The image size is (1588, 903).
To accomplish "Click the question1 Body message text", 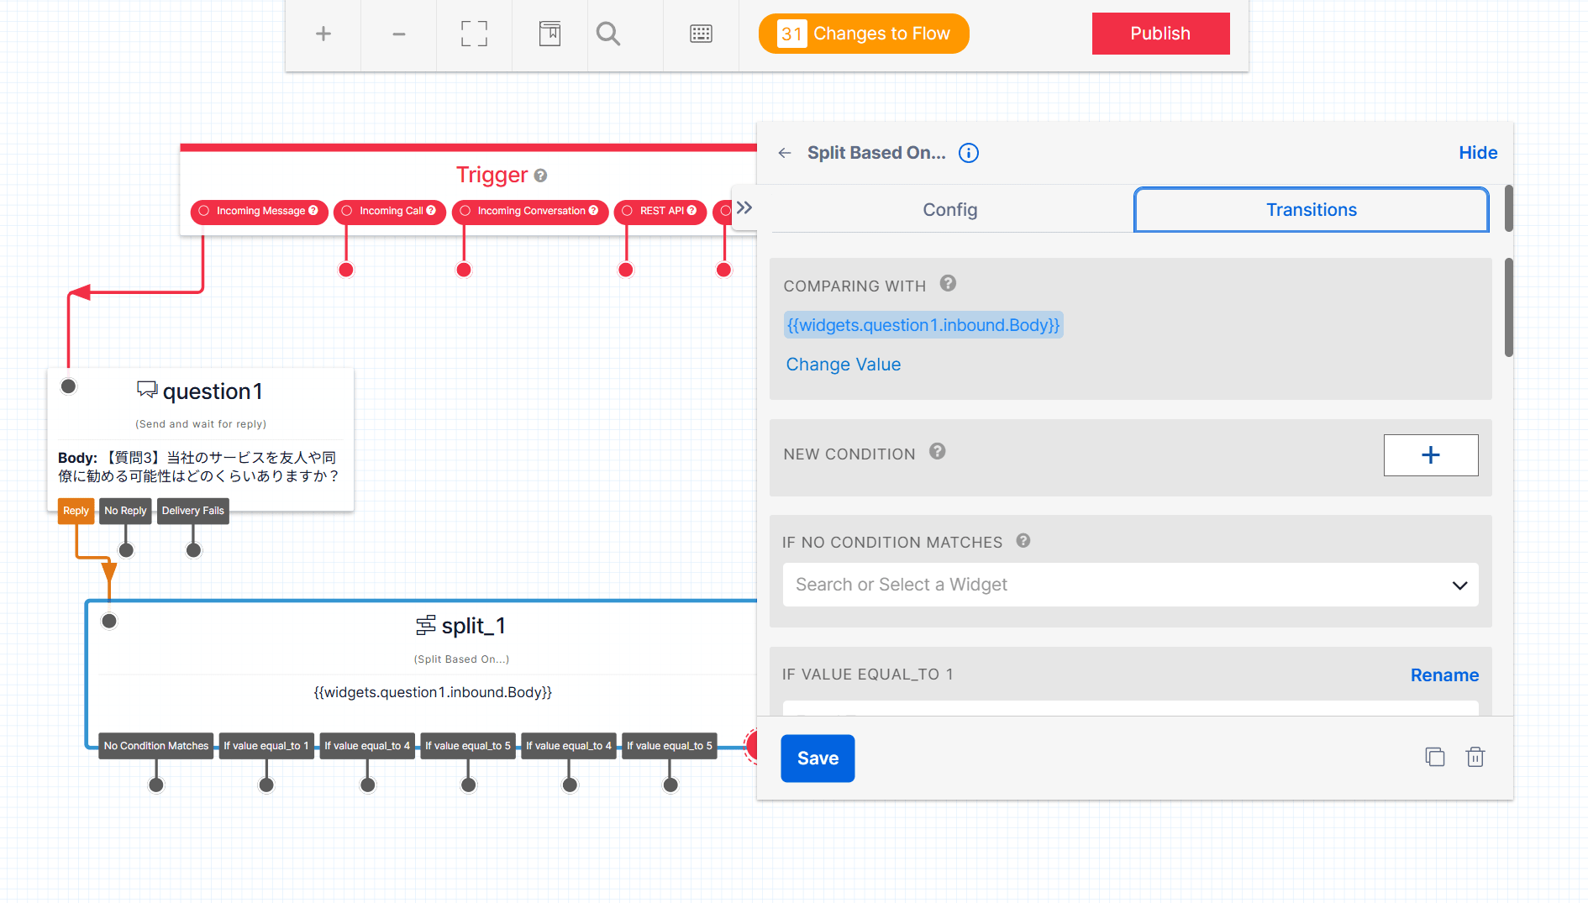I will [200, 467].
